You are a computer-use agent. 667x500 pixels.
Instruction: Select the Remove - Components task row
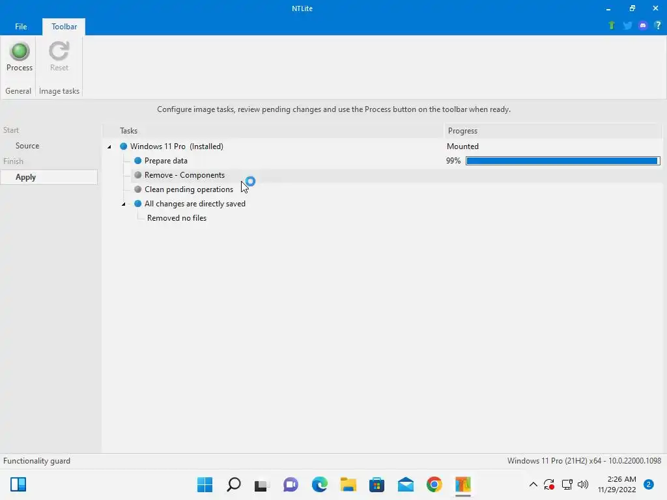(184, 175)
